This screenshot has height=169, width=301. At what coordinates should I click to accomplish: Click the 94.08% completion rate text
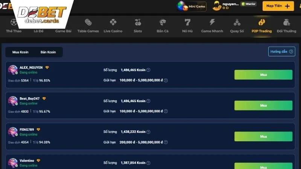pyautogui.click(x=44, y=142)
